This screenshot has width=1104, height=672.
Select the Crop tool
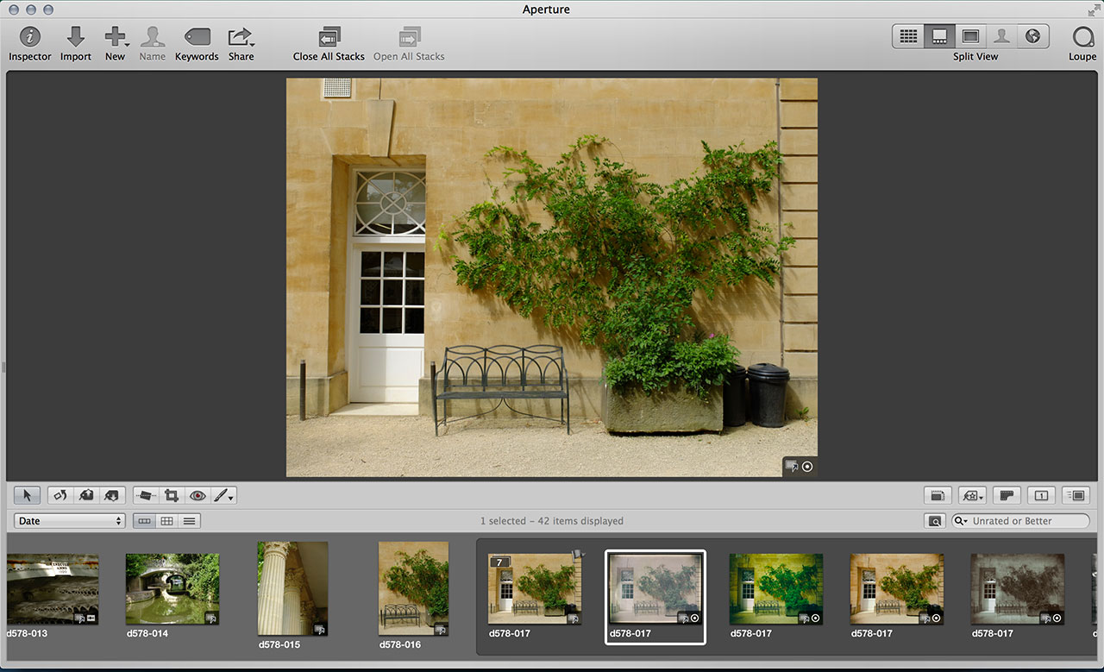[x=171, y=495]
